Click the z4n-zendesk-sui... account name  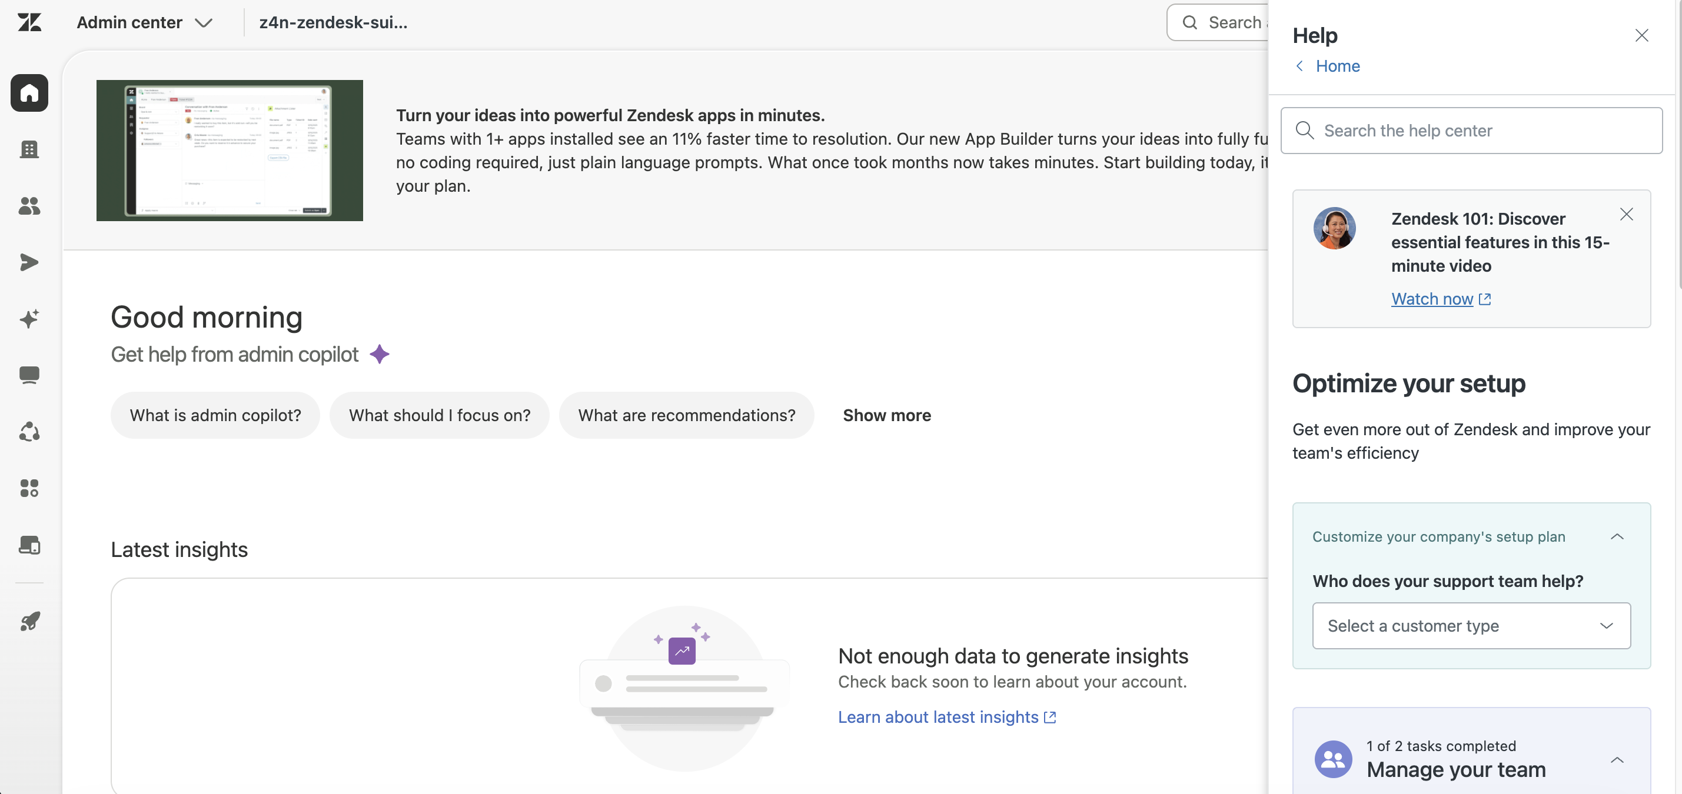pyautogui.click(x=333, y=22)
